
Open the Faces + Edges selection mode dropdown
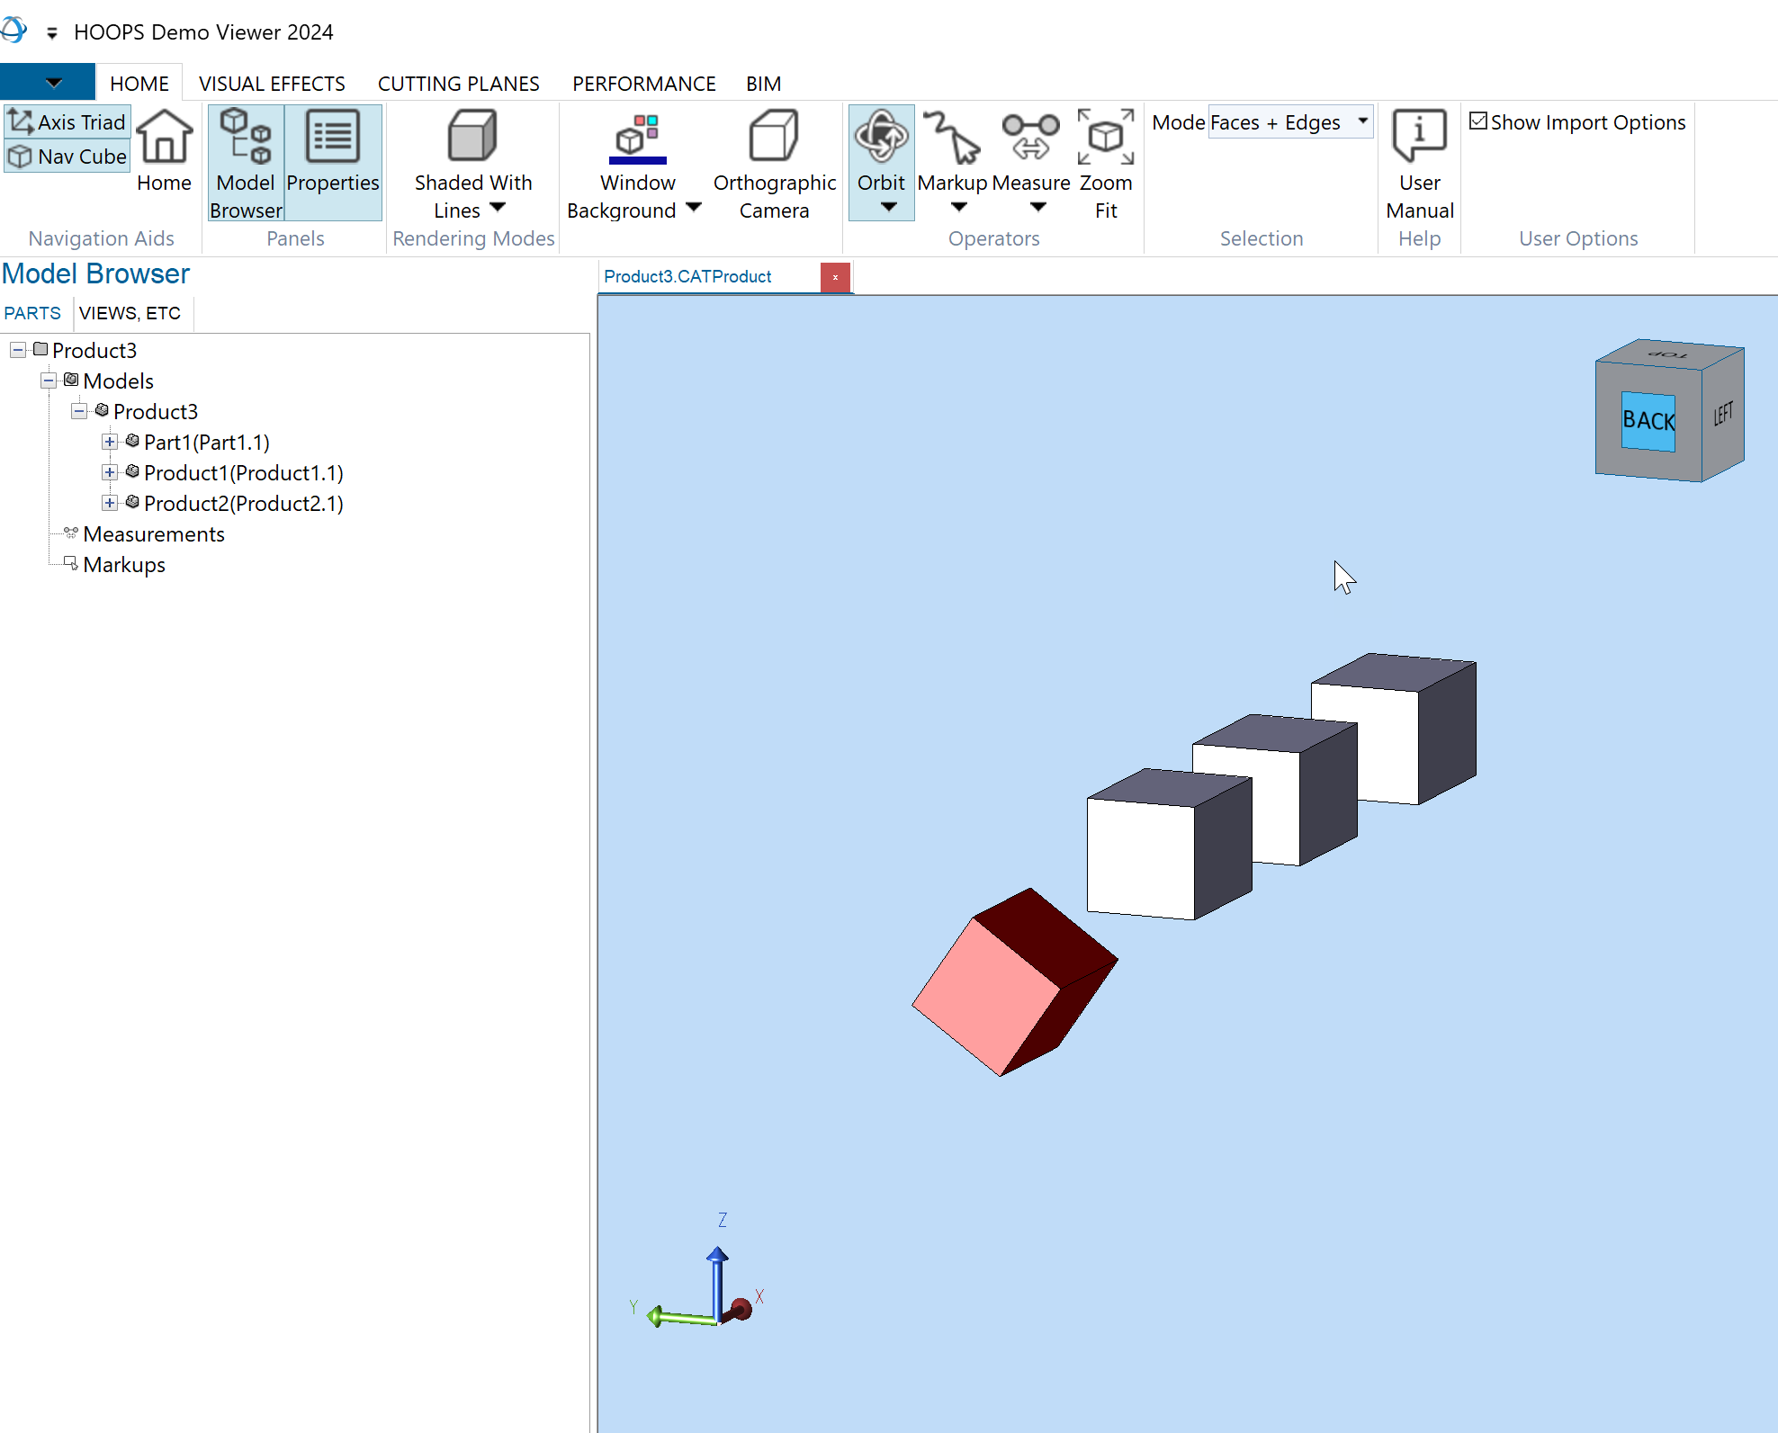pos(1362,121)
